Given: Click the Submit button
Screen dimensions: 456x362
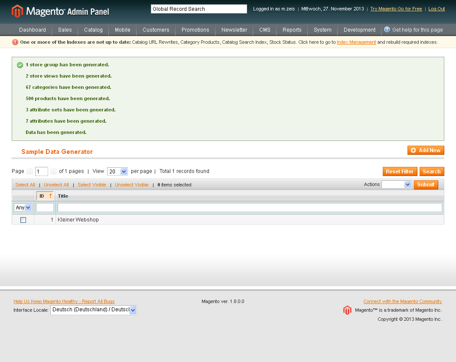Looking at the screenshot, I should click(x=426, y=185).
